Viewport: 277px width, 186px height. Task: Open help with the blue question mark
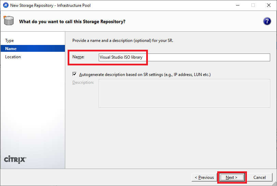coord(267,21)
